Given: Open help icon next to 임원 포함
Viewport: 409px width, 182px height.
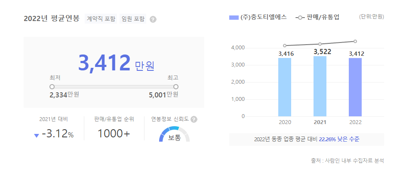Looking at the screenshot, I should pos(153,19).
